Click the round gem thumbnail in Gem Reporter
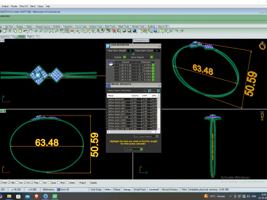 111,64
